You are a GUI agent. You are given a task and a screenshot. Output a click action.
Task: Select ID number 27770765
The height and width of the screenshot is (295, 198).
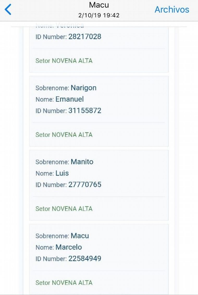pyautogui.click(x=85, y=185)
